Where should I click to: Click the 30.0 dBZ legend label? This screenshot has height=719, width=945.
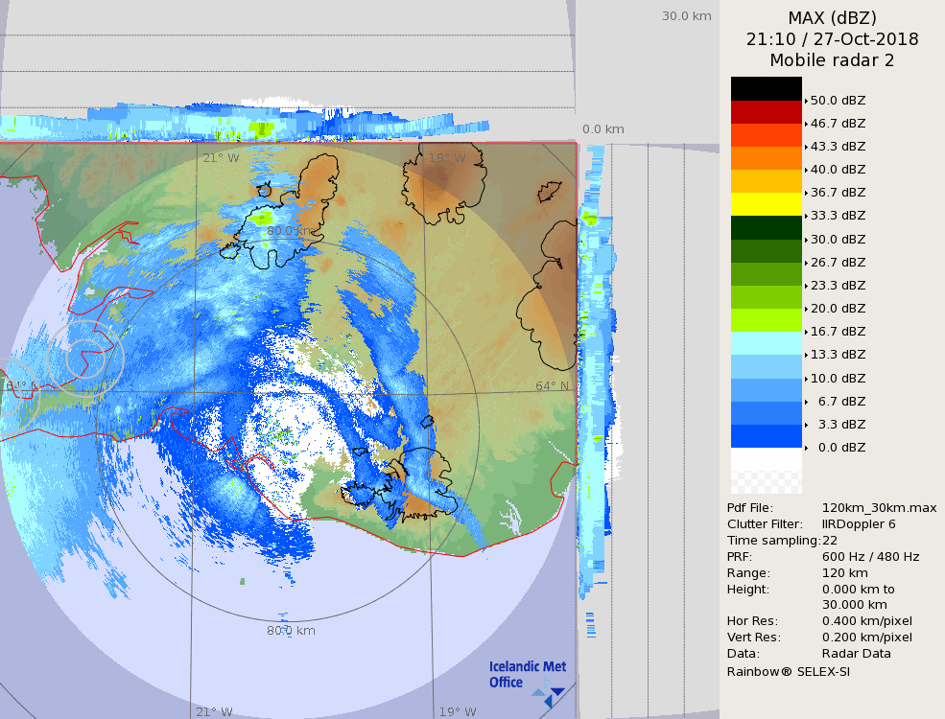click(x=838, y=240)
